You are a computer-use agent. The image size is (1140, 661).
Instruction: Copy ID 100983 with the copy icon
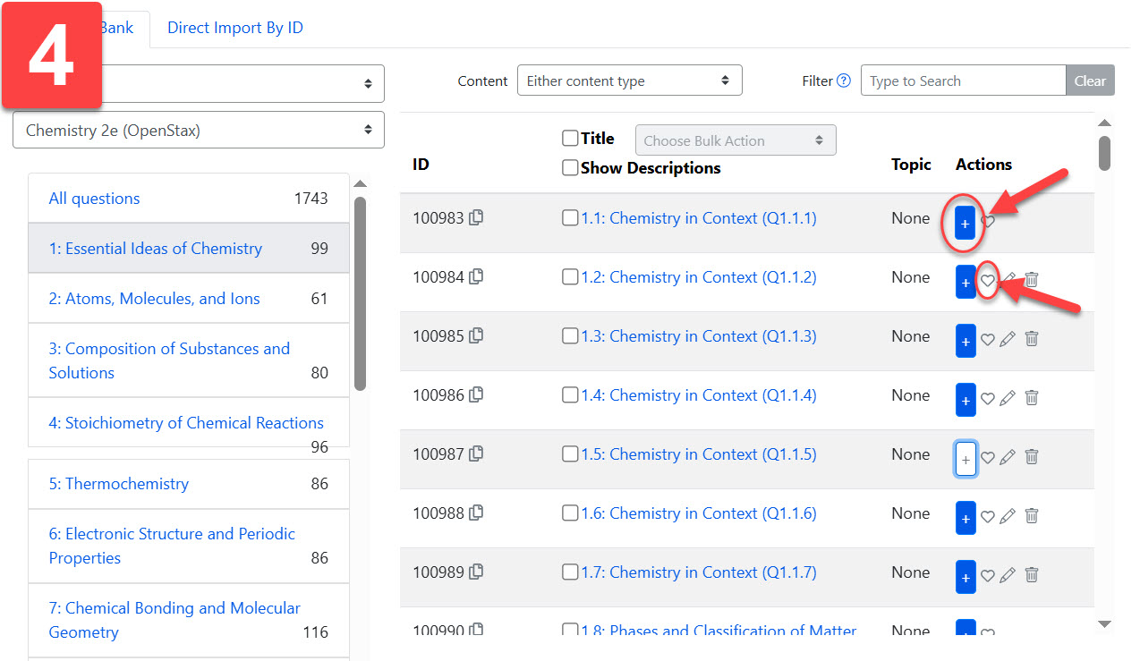point(476,217)
